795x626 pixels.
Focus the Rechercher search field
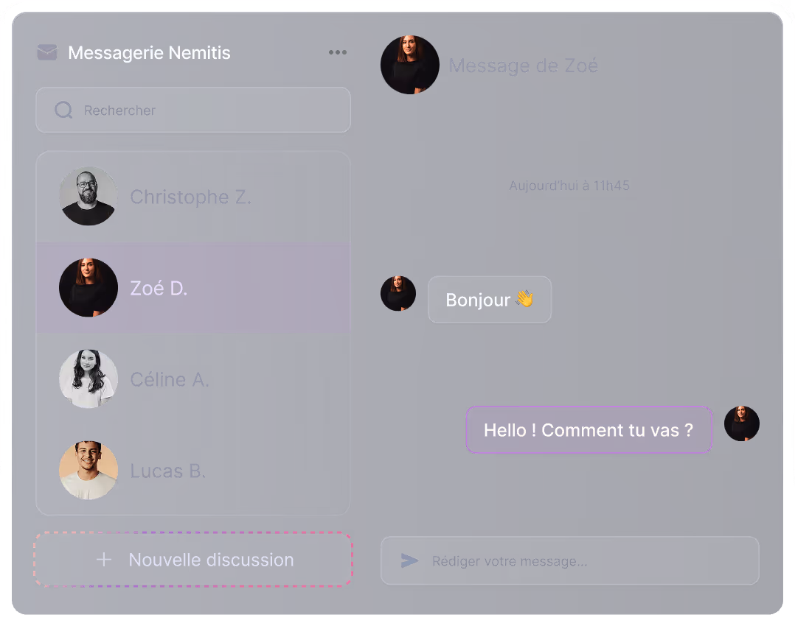pyautogui.click(x=193, y=110)
